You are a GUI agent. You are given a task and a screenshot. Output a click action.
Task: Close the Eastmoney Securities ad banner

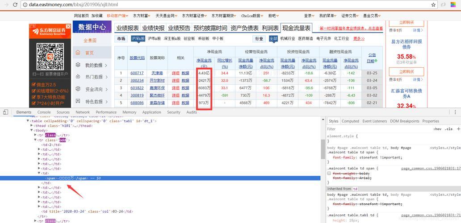(x=68, y=26)
